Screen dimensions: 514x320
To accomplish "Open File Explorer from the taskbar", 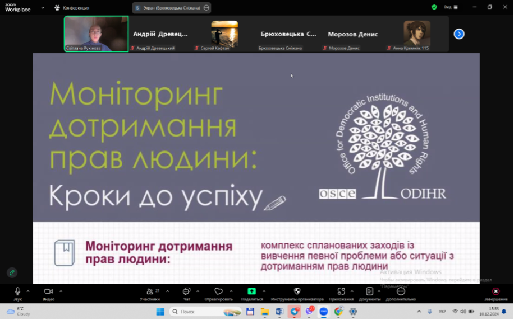I will (265, 312).
